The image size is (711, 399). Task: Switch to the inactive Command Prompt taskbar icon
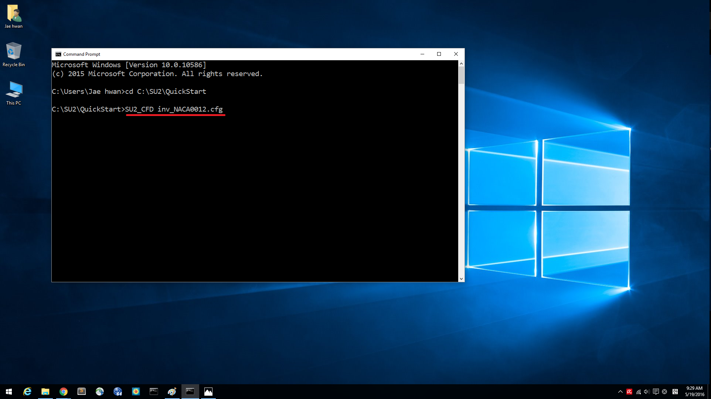[x=154, y=392]
